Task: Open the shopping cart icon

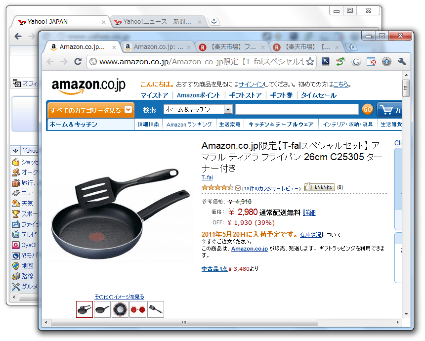Action: (x=386, y=110)
